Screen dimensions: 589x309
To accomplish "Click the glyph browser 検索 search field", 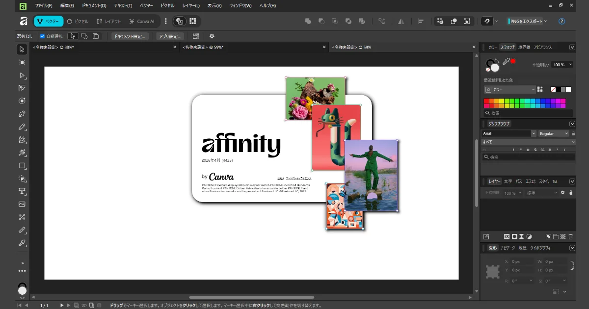I will (x=529, y=157).
